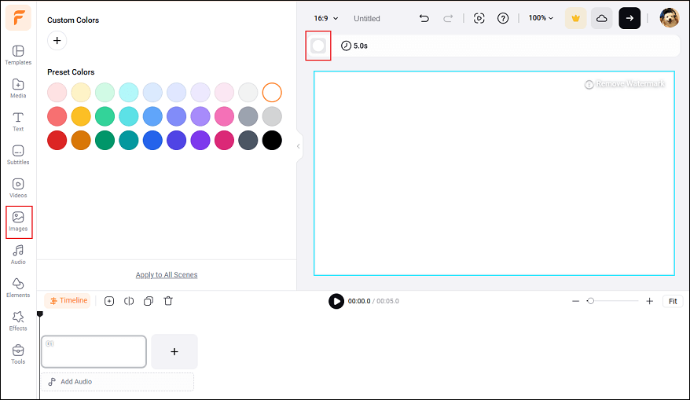This screenshot has height=400, width=690.
Task: Collapse the left color panel
Action: coord(299,146)
